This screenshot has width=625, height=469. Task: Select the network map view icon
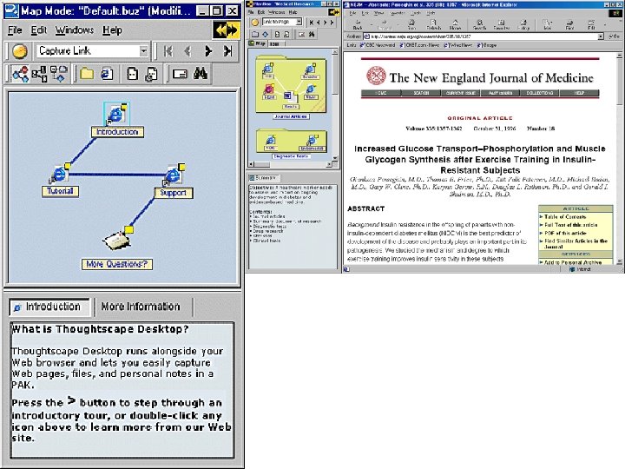tap(20, 74)
